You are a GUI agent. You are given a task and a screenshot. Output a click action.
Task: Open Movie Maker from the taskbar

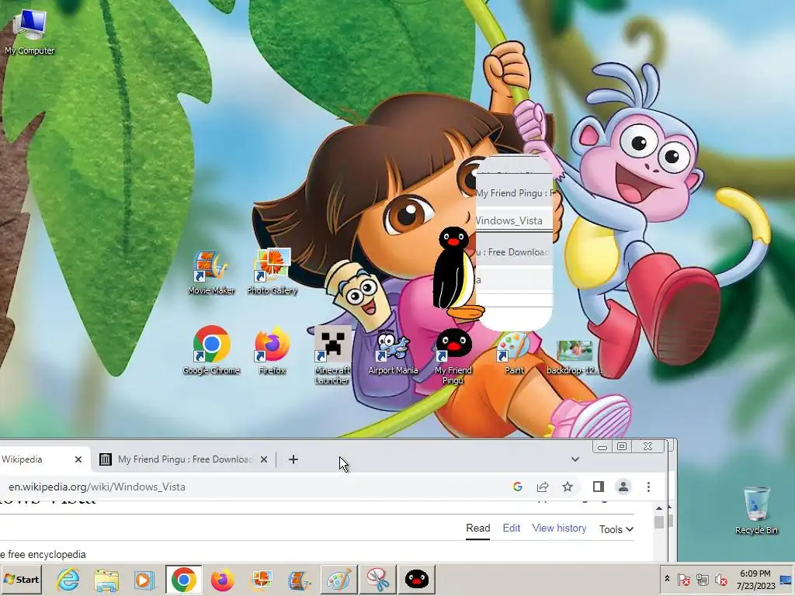(x=299, y=580)
